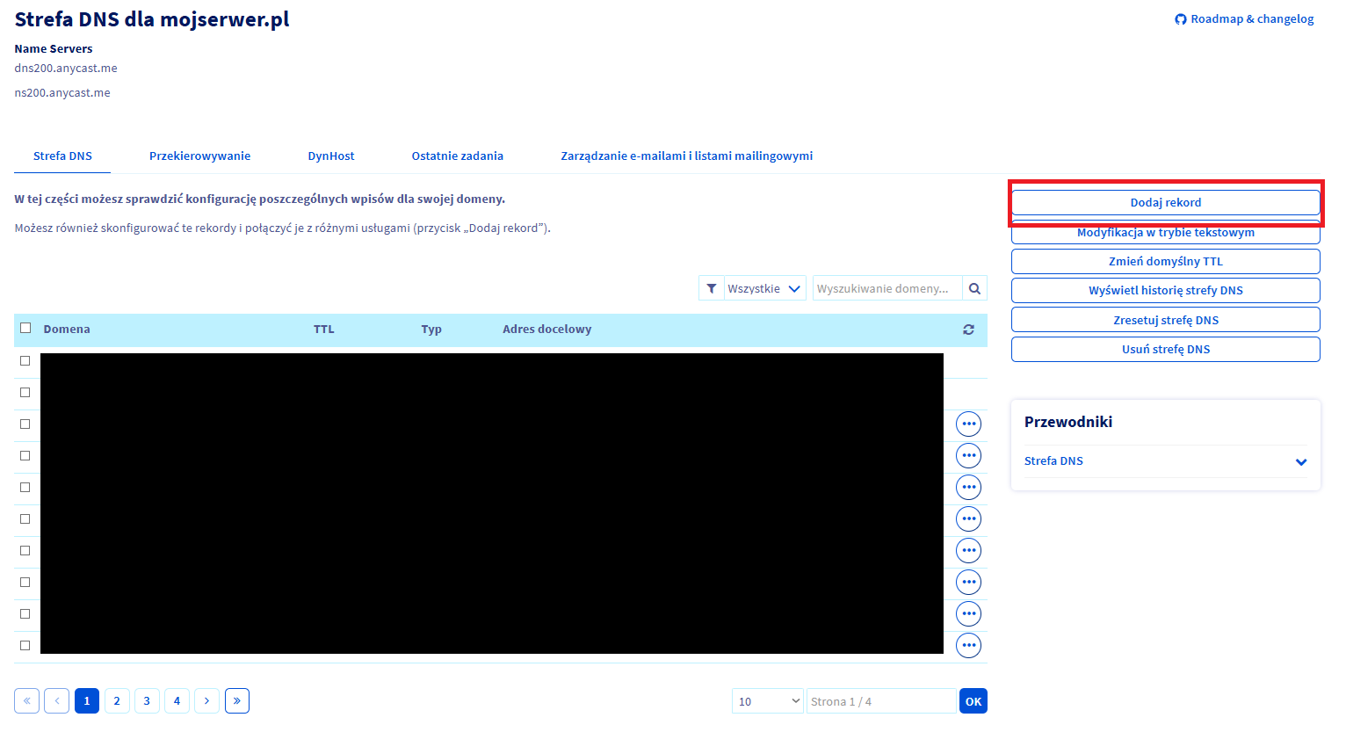Screen dimensions: 1353x732
Task: Tick the select-all checkbox beside Domena
Action: coord(25,328)
